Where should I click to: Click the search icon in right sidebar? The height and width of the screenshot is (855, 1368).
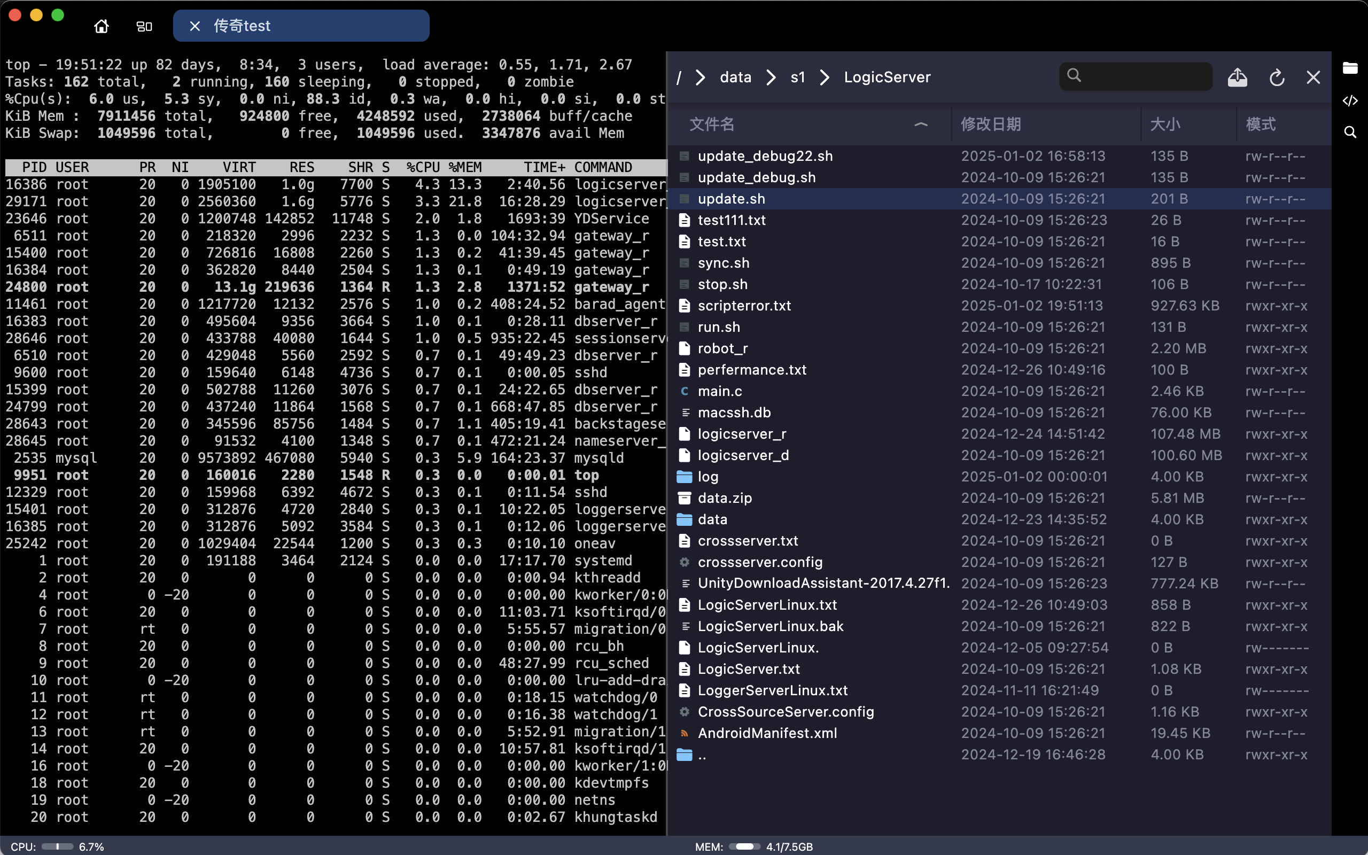tap(1350, 133)
